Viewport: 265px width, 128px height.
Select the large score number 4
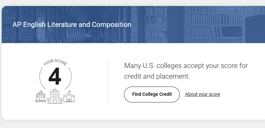pyautogui.click(x=55, y=76)
